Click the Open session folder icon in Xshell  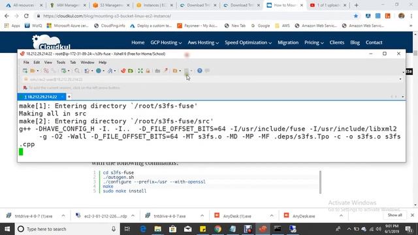pyautogui.click(x=33, y=70)
